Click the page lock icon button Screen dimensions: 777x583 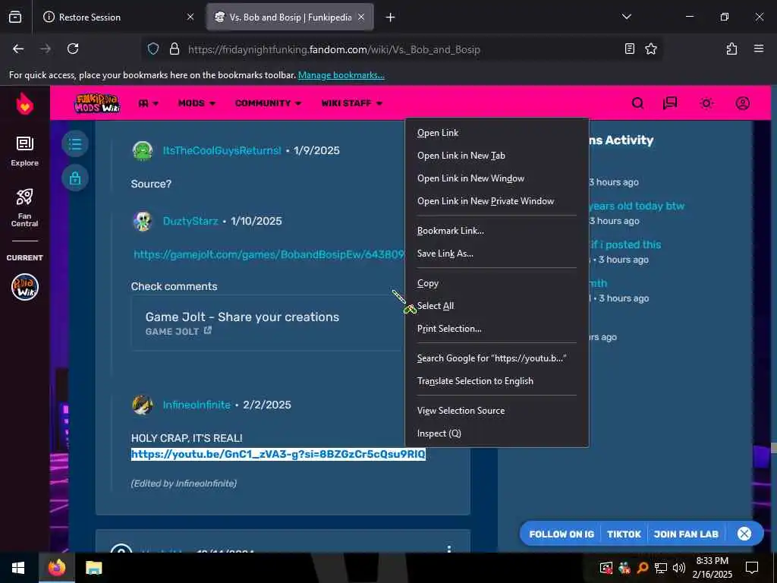point(75,178)
